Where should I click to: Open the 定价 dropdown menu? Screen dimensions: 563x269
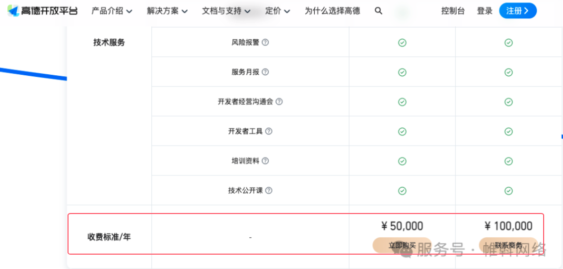(278, 11)
